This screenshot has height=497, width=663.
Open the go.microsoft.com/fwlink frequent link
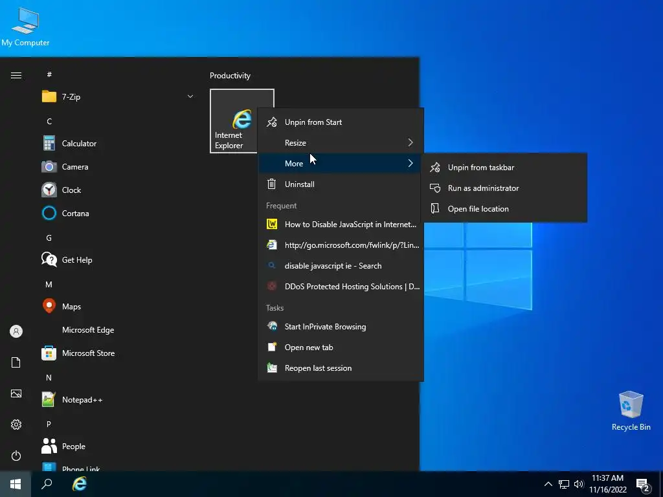[x=341, y=245]
